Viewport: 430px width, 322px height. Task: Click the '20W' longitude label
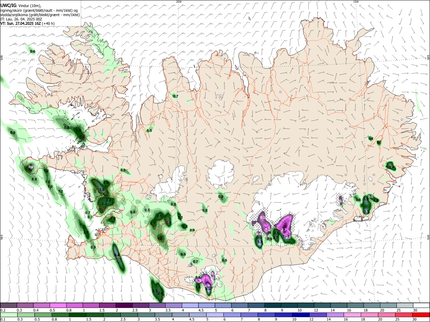179,2
